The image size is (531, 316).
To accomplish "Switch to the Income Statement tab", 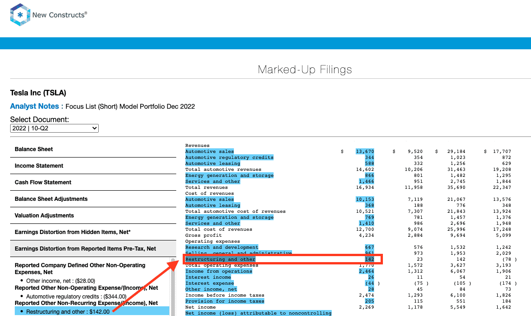I will click(93, 166).
